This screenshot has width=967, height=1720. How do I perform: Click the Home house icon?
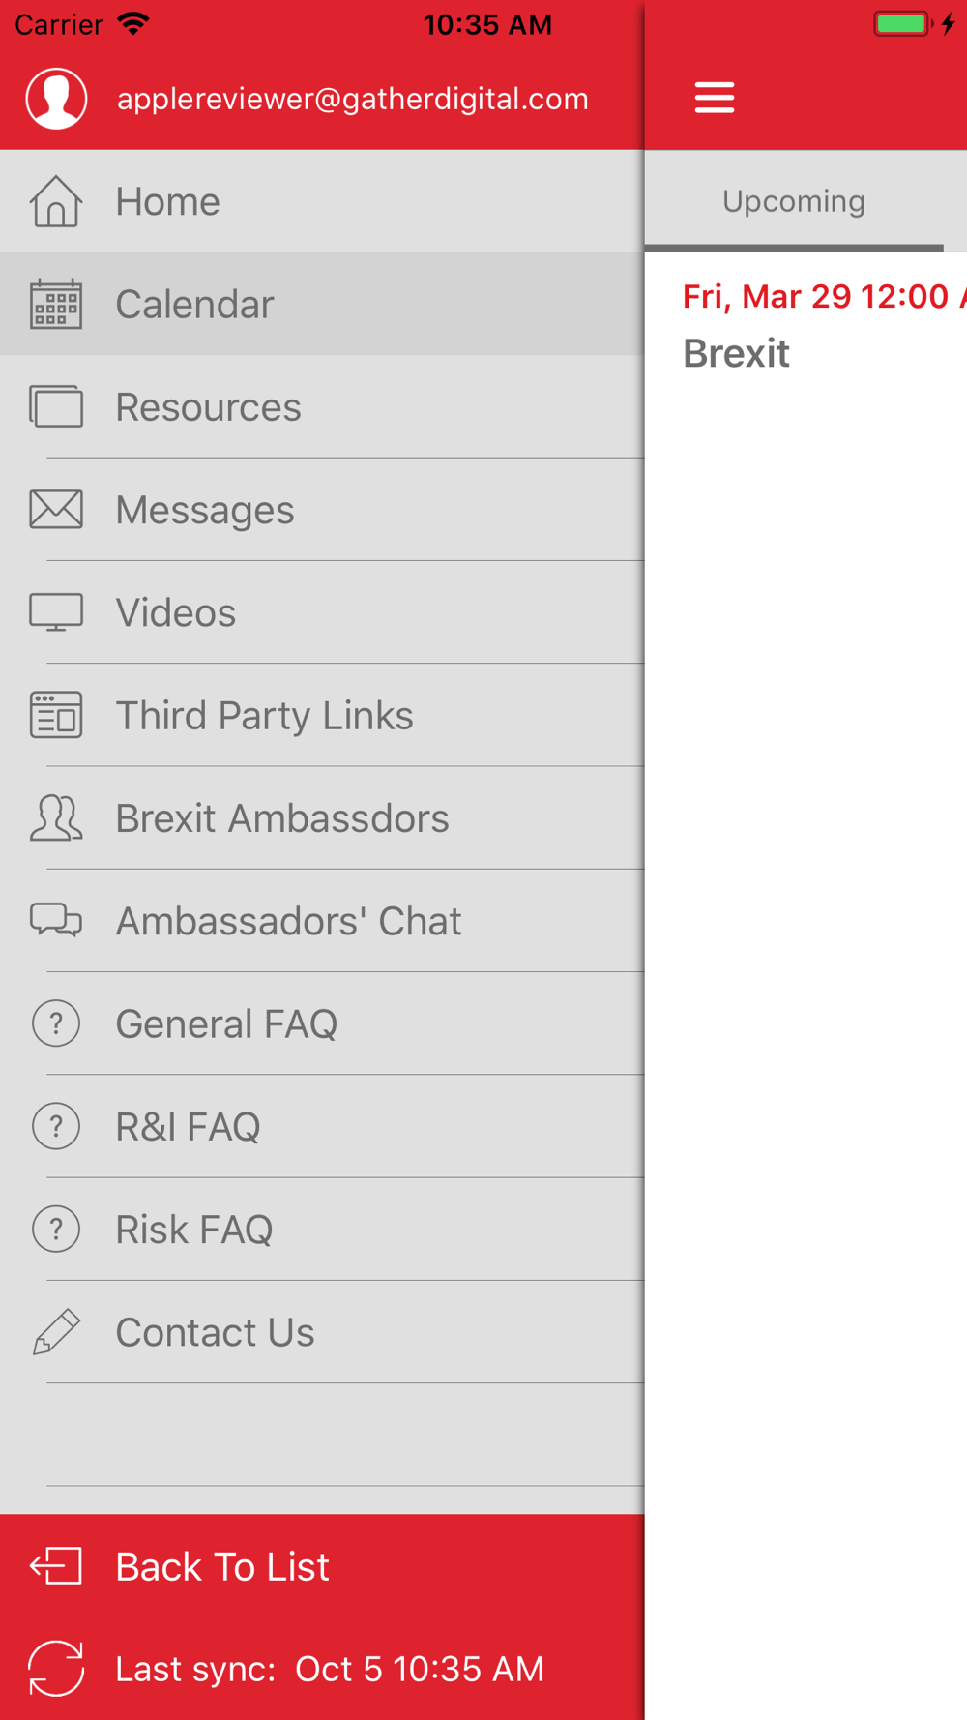[x=56, y=201]
